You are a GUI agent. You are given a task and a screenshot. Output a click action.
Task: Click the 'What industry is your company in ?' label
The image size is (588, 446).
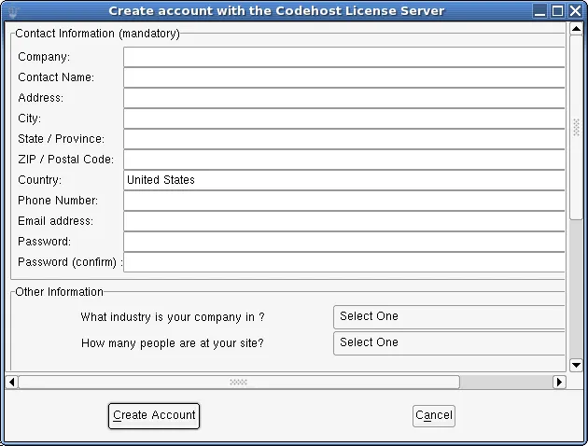point(173,317)
